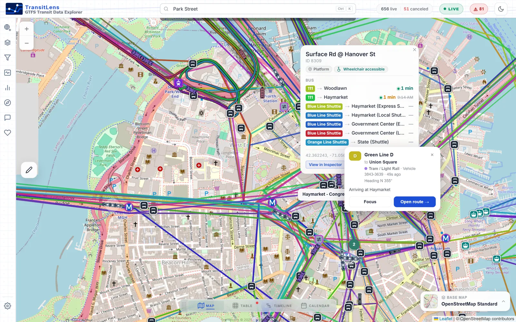Click the bus stop on Battery Street
516x322 pixels.
click(448, 89)
